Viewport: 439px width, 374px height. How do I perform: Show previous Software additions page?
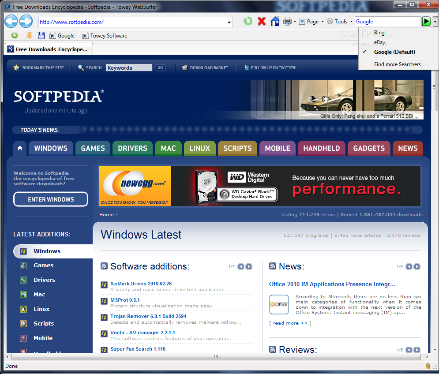point(241,266)
